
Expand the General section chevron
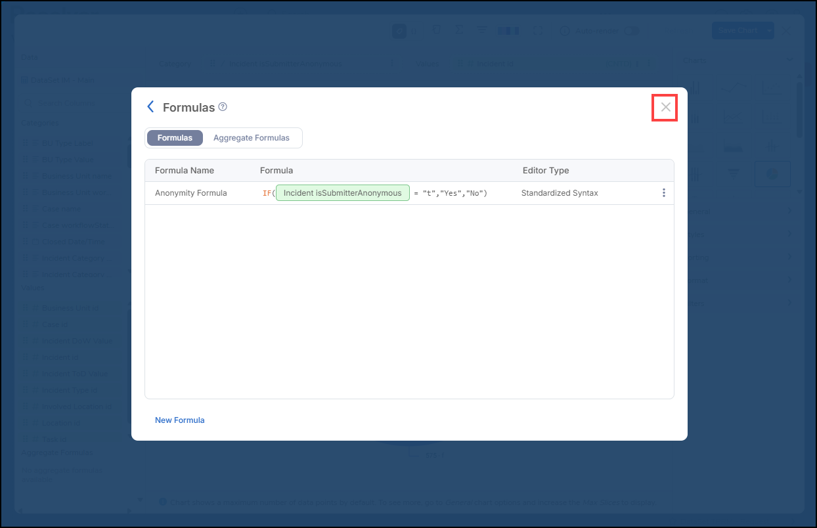pos(789,211)
